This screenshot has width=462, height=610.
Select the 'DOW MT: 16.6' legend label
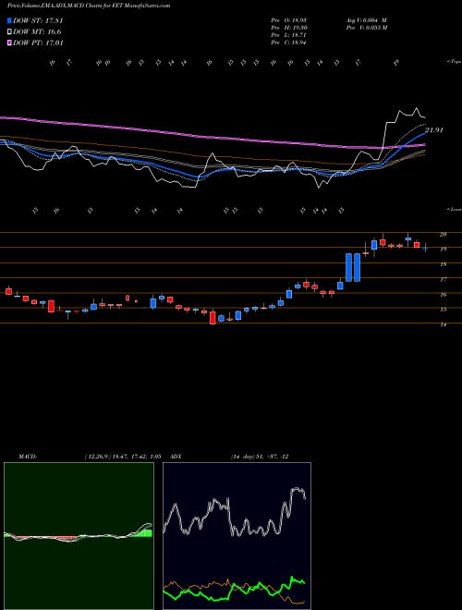point(37,32)
